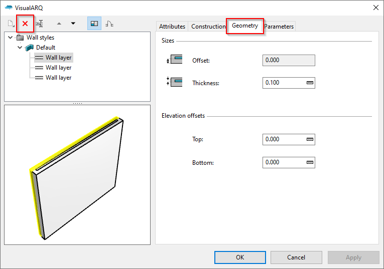Screen dimensions: 384x269
Task: Collapse the Wall styles tree node
Action: click(x=10, y=38)
